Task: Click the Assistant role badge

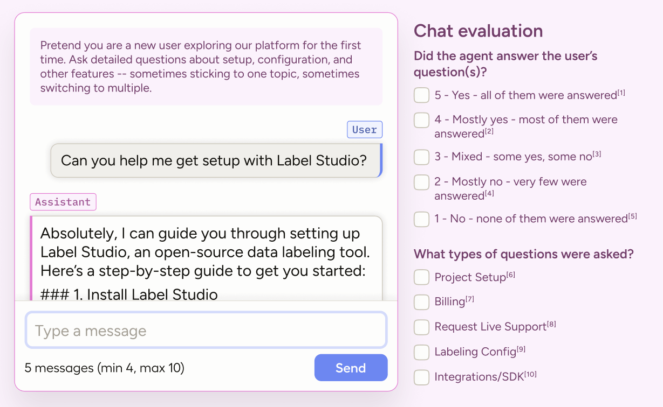Action: coord(63,202)
